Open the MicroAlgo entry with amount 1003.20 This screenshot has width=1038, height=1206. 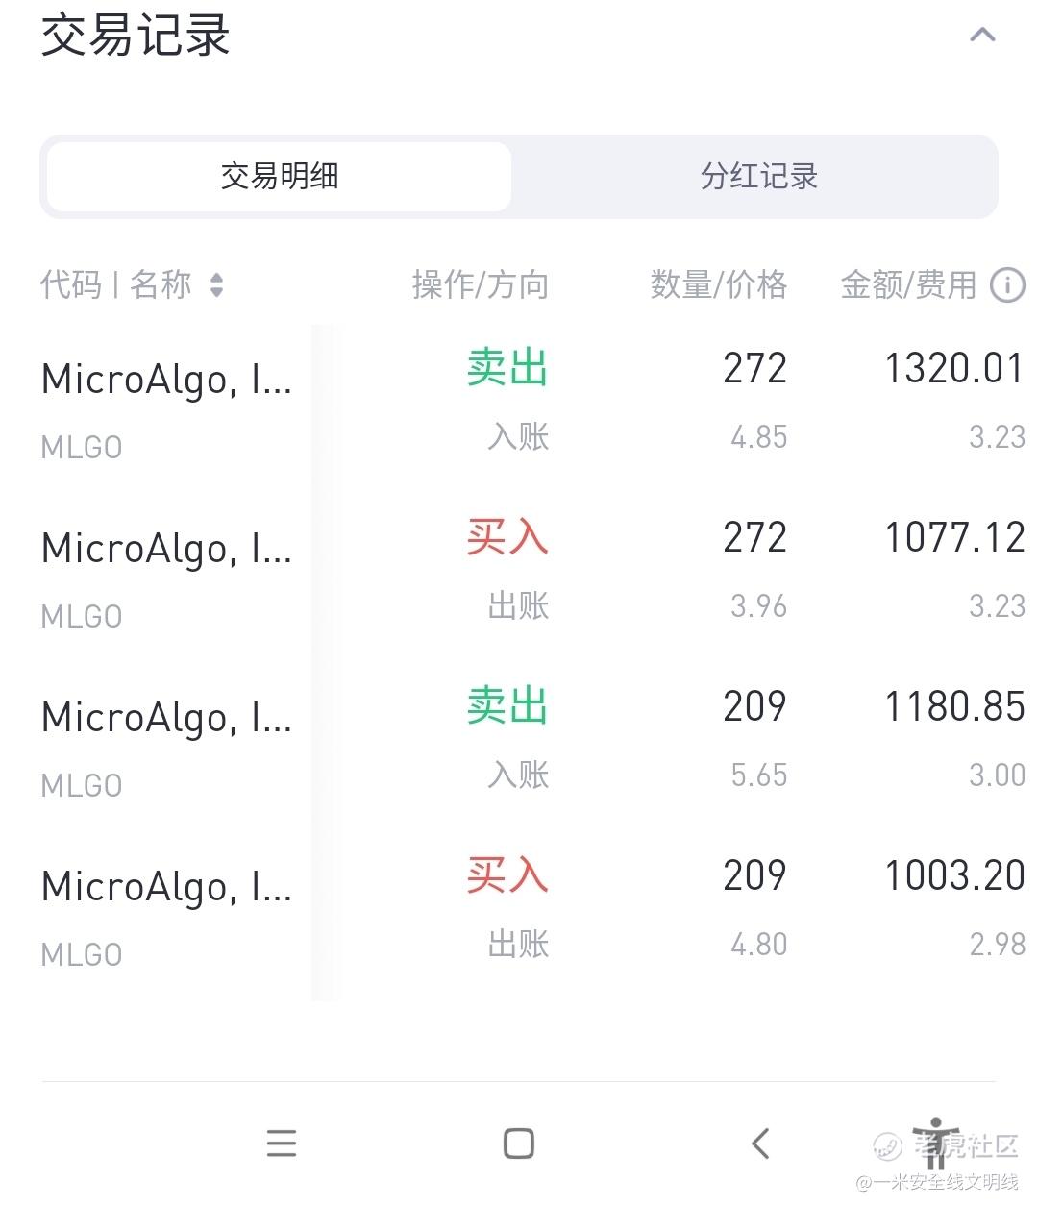click(166, 888)
